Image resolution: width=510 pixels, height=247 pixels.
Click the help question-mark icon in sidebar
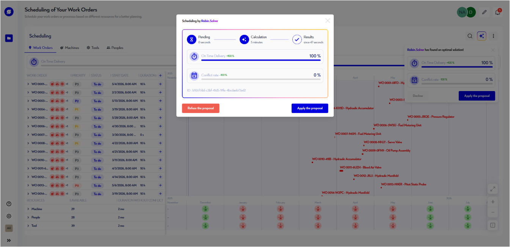pos(8,204)
